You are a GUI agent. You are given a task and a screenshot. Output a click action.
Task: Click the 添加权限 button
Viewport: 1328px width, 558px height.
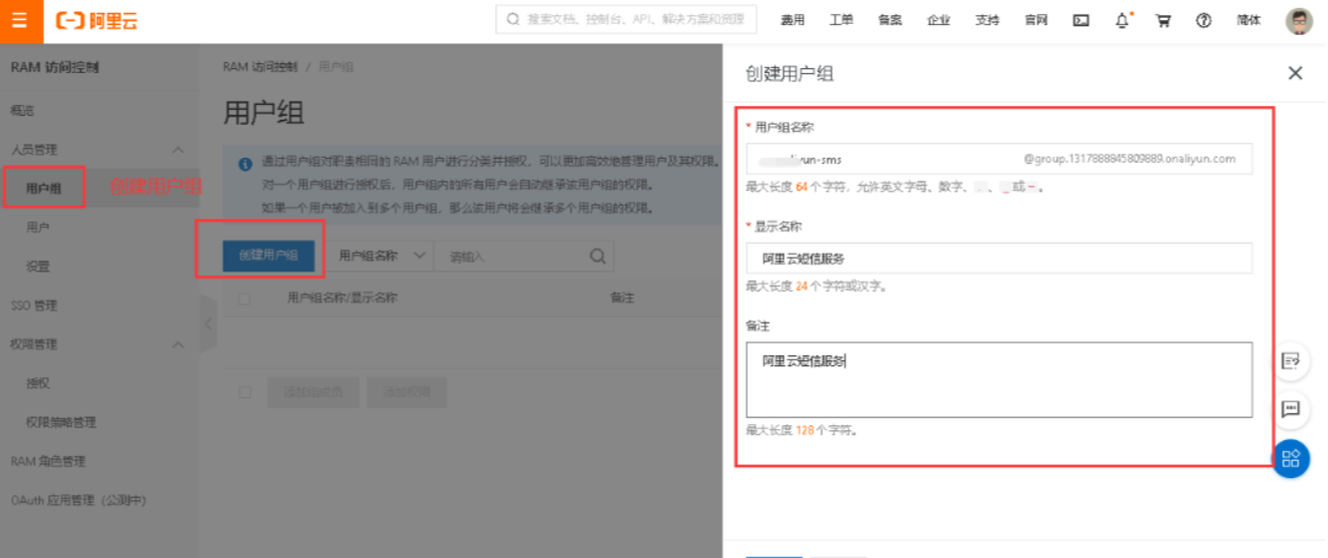pyautogui.click(x=406, y=392)
